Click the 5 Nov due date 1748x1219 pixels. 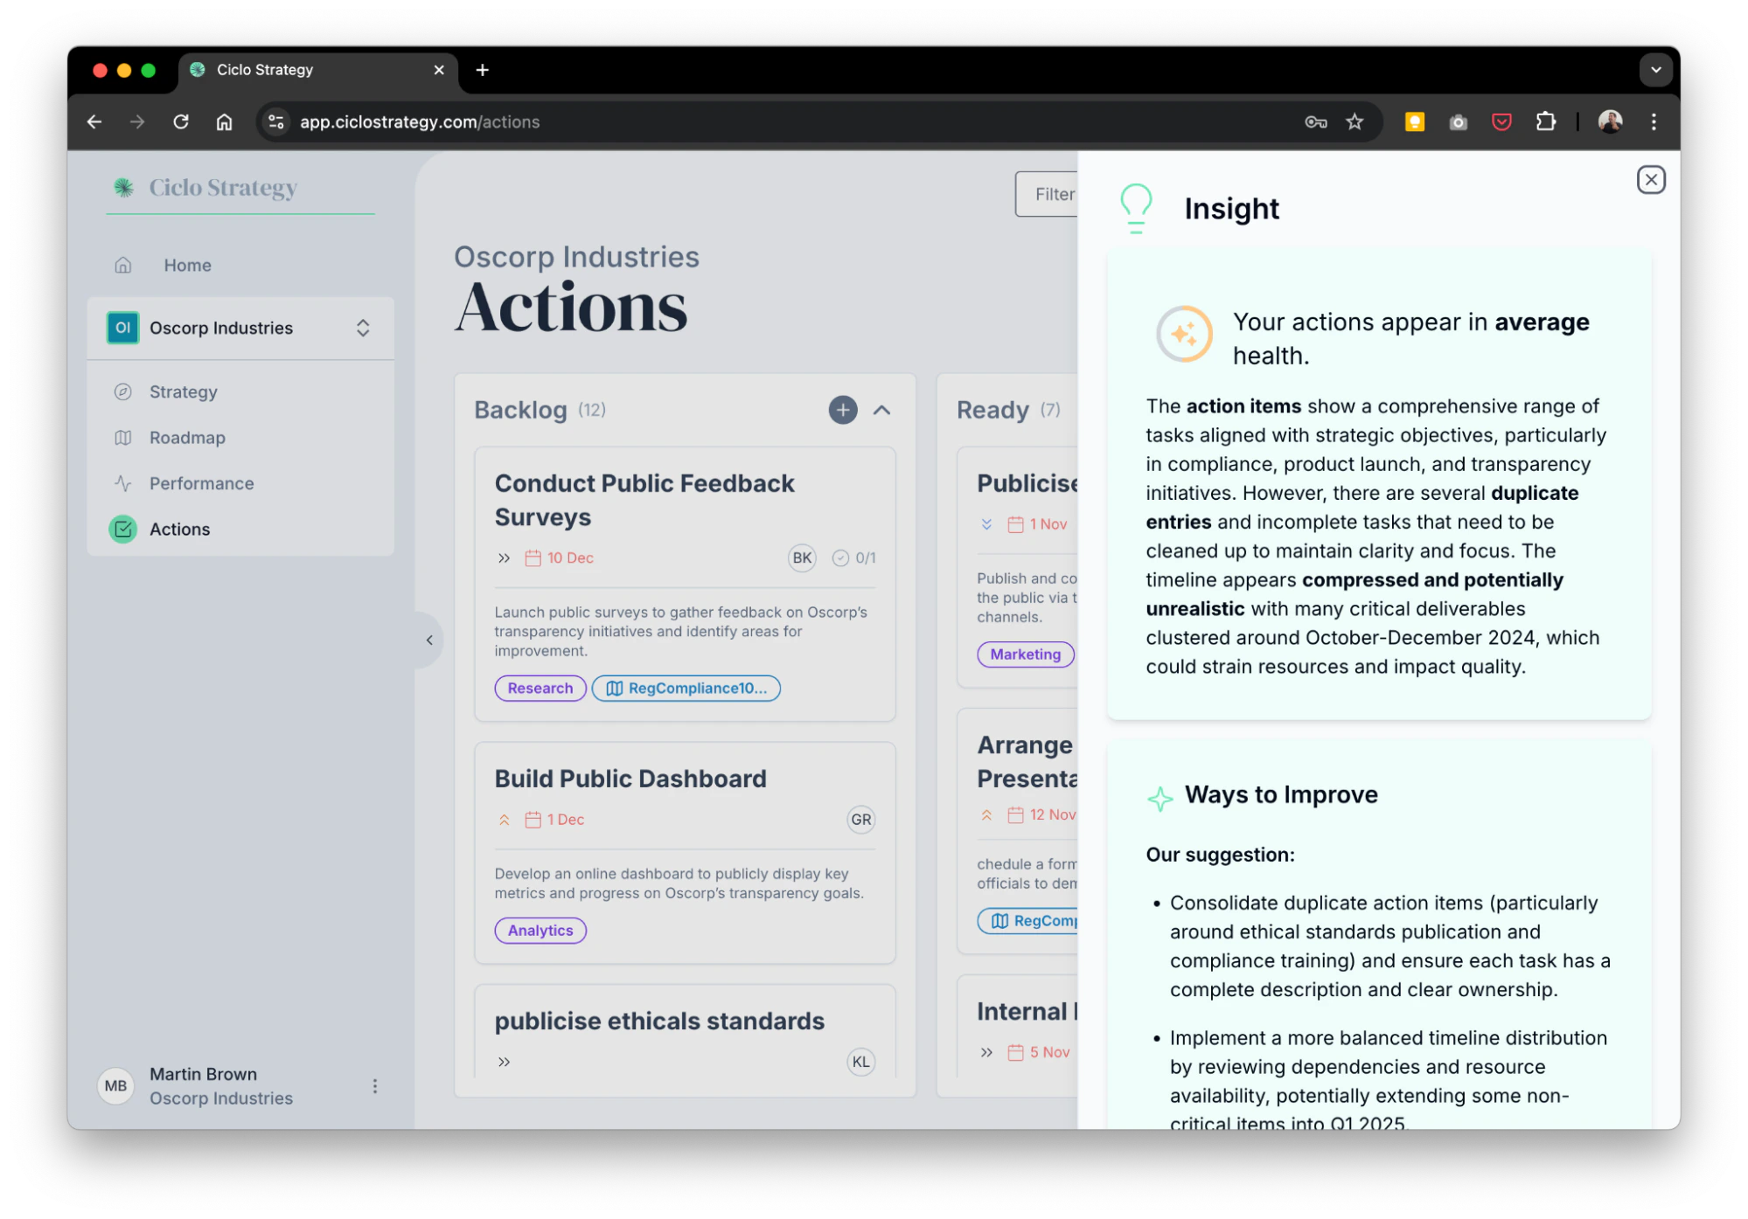click(x=1039, y=1052)
